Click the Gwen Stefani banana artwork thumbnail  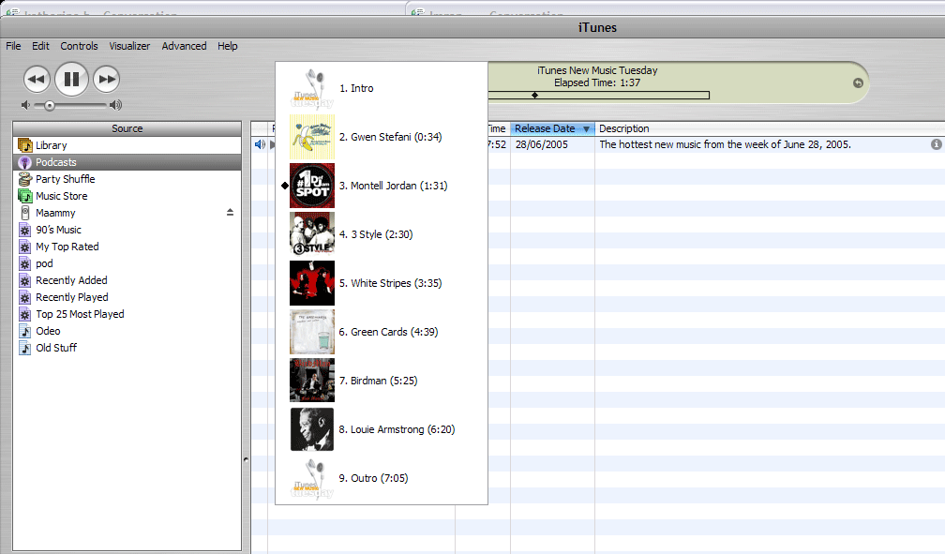(312, 137)
